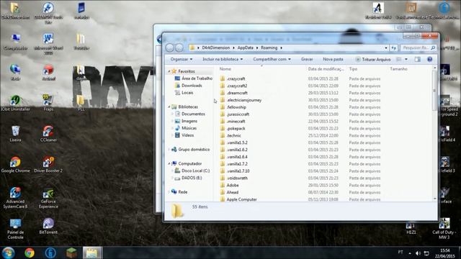Open address bar history dropdown

tap(386, 47)
